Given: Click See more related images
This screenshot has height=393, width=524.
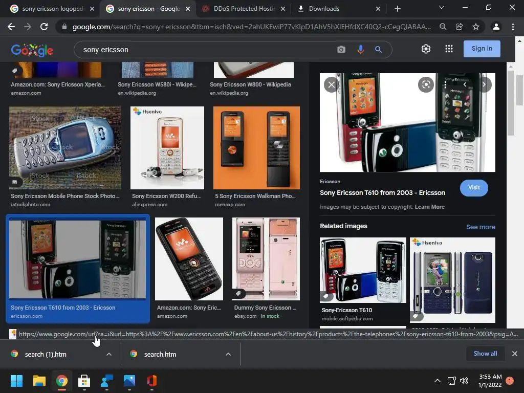Looking at the screenshot, I should [x=481, y=227].
